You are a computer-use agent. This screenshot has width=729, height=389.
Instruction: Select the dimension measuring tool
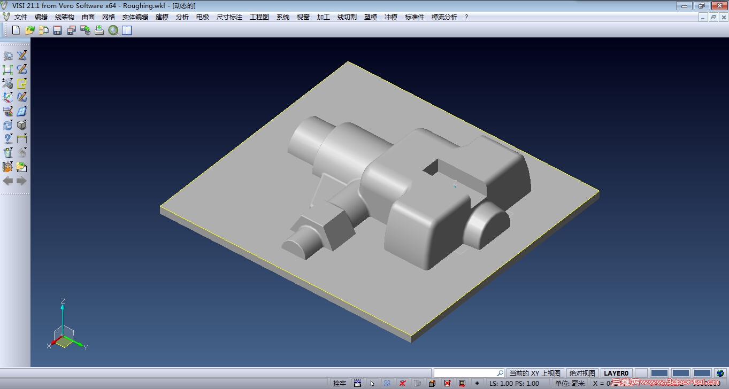click(x=22, y=139)
